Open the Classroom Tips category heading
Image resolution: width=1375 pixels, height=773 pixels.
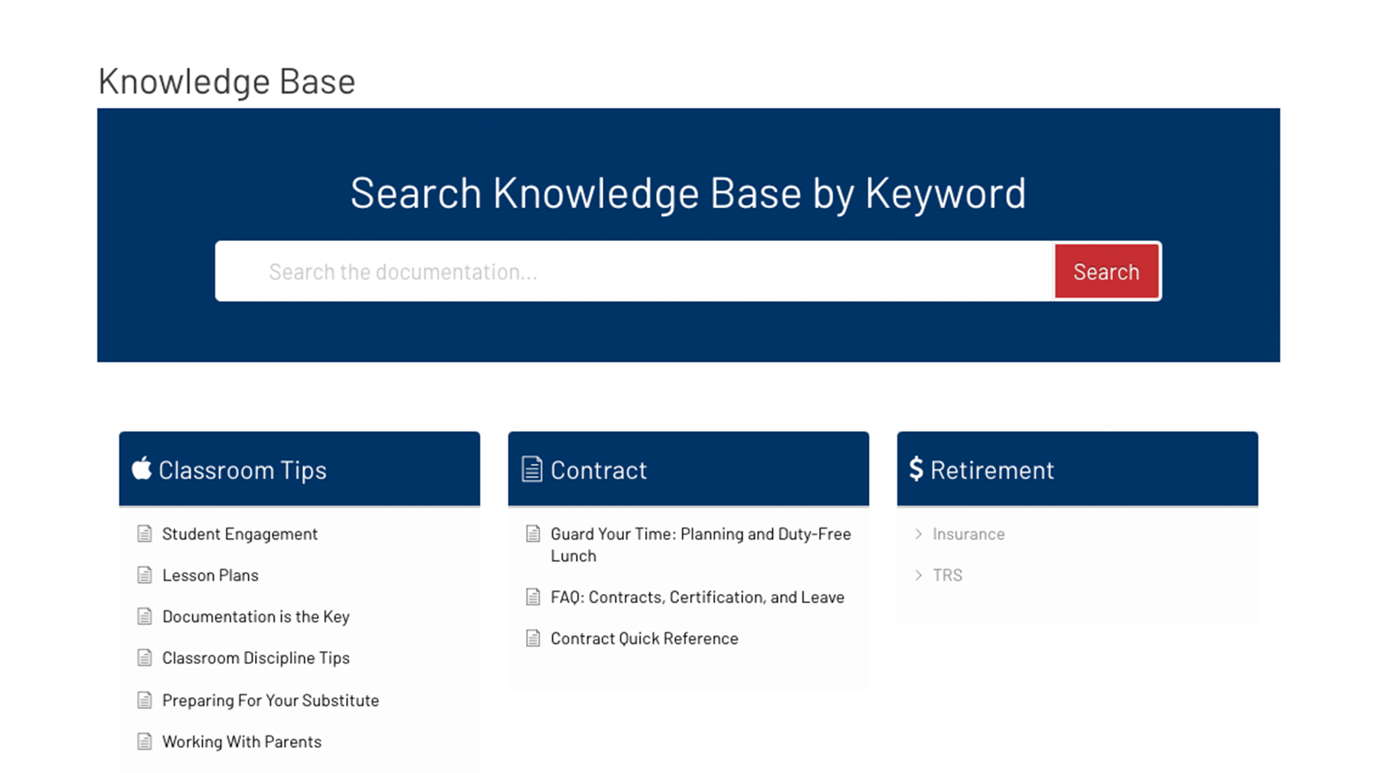click(242, 470)
